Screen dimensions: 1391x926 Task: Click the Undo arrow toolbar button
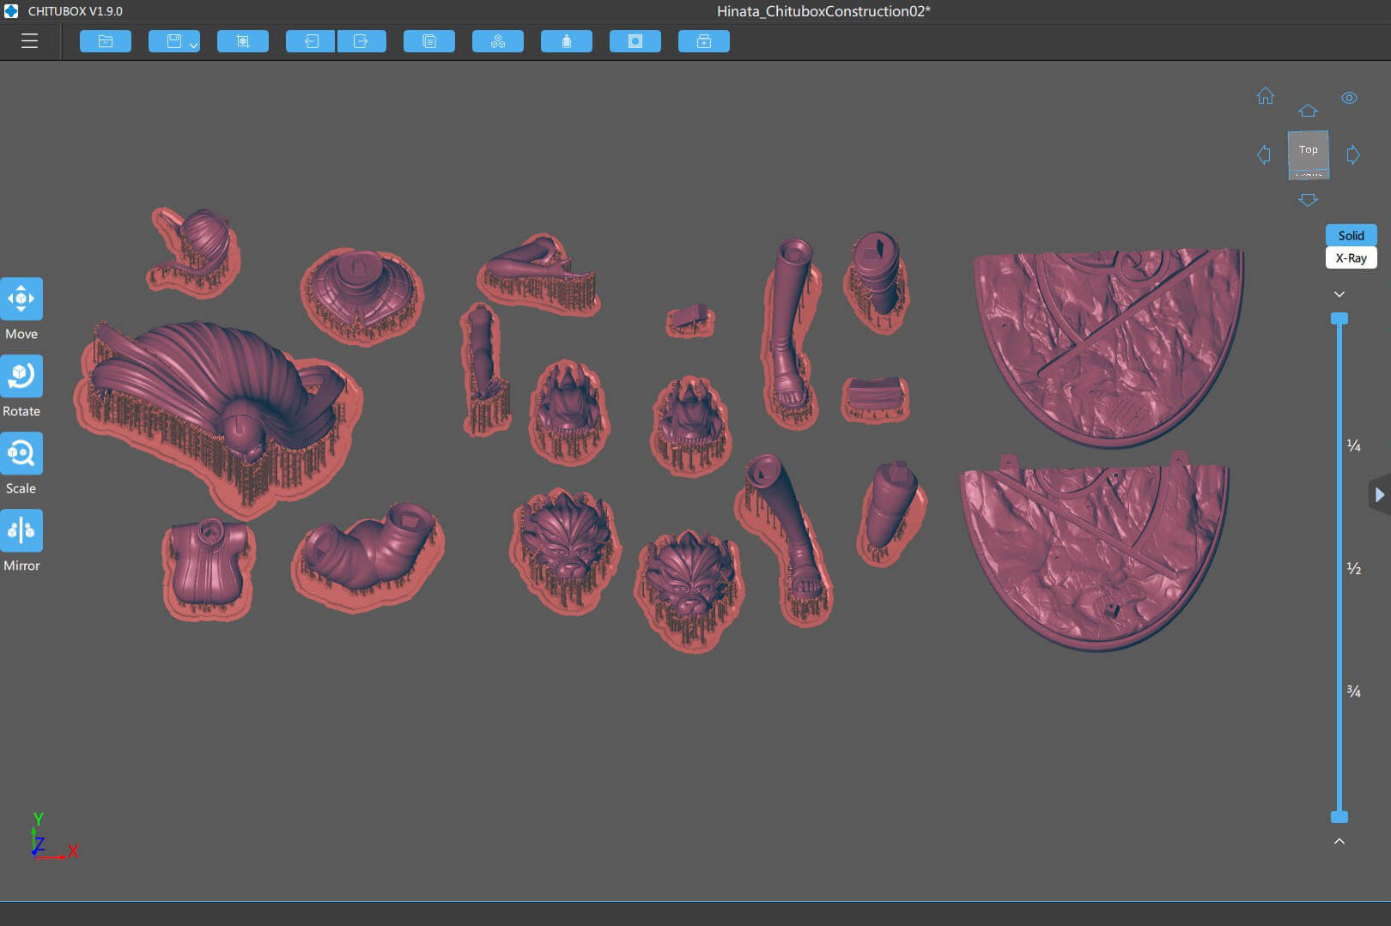(x=311, y=41)
